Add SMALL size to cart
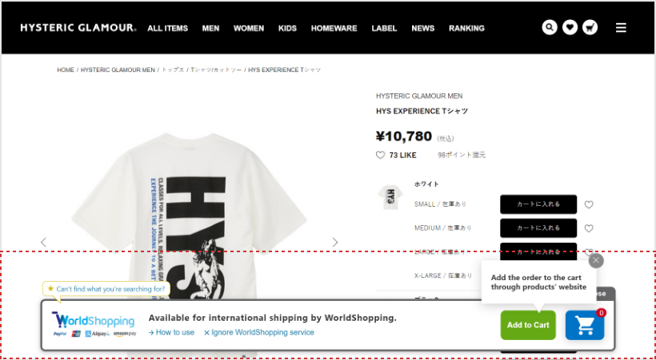656x360 pixels. tap(538, 204)
